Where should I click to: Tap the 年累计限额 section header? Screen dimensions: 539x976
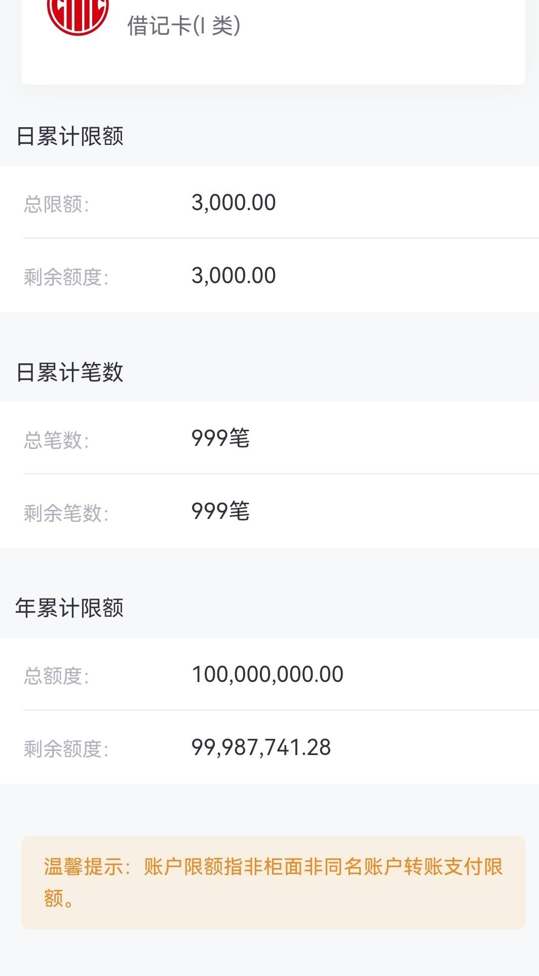[69, 608]
